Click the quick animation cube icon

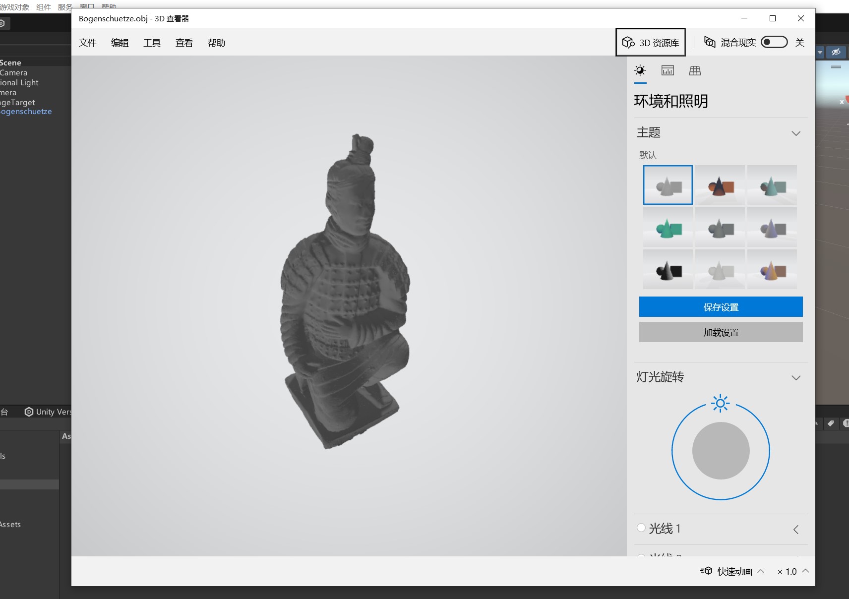pyautogui.click(x=706, y=571)
